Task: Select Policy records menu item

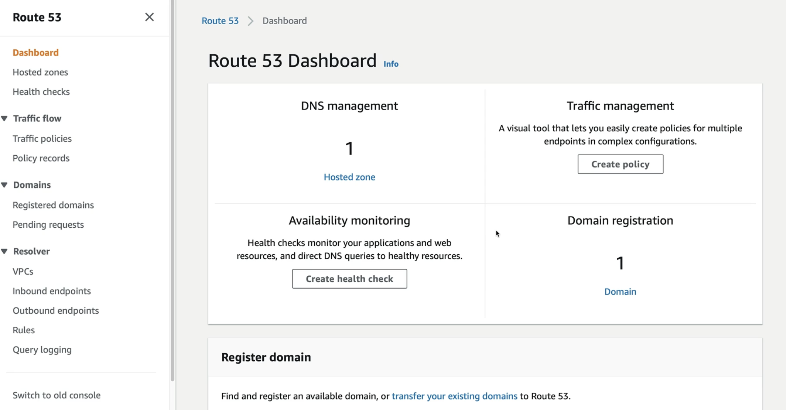Action: pyautogui.click(x=41, y=158)
